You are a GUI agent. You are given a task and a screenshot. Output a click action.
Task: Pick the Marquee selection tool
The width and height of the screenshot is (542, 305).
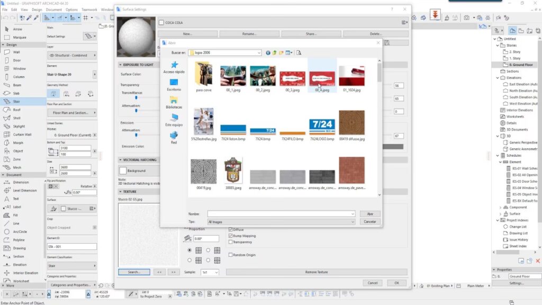(x=19, y=38)
